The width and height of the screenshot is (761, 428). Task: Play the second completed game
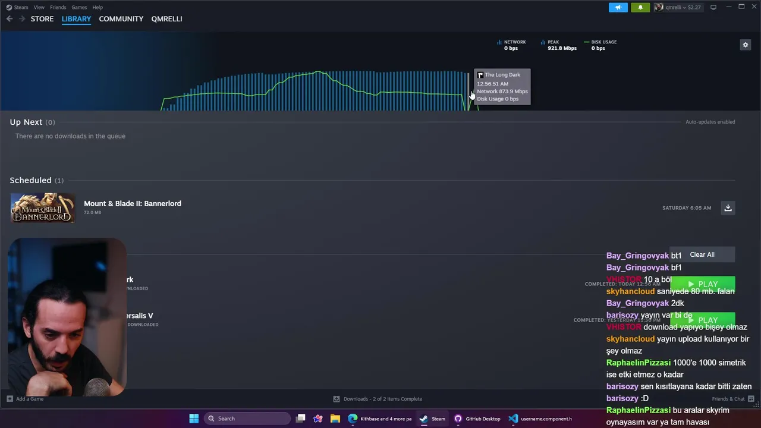pos(703,320)
